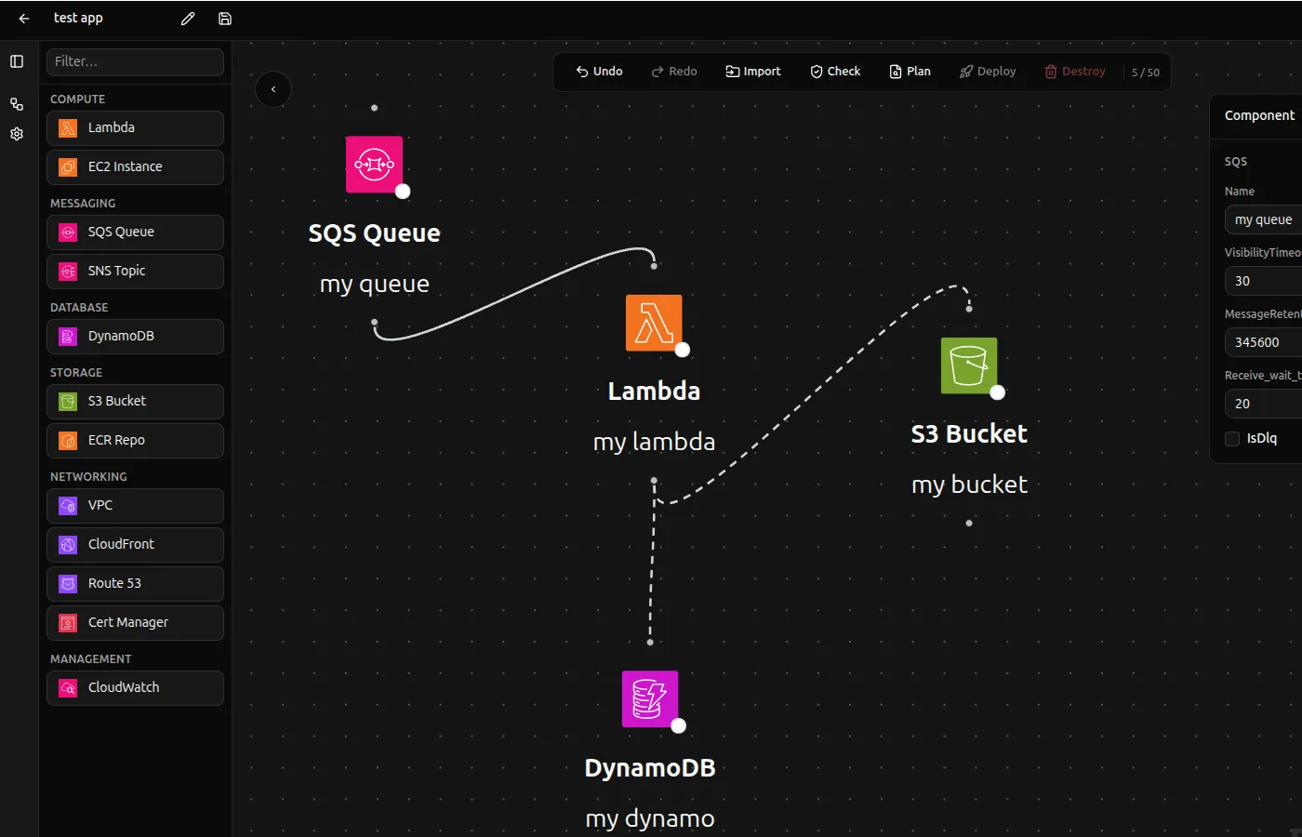The height and width of the screenshot is (837, 1302).
Task: Click the connection handle on Lambda node
Action: point(683,350)
